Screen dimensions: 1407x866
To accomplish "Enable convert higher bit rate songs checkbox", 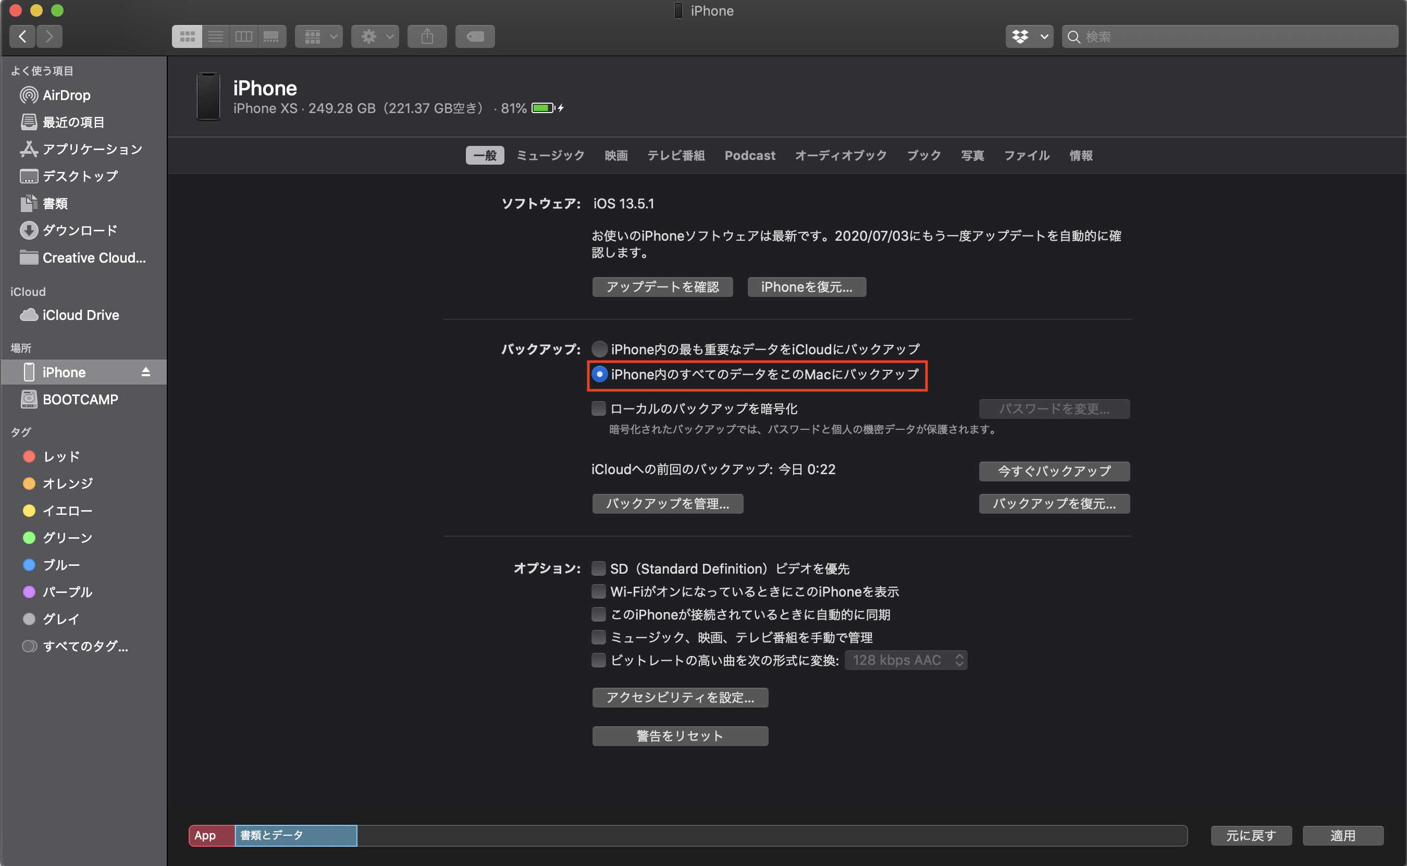I will 598,660.
